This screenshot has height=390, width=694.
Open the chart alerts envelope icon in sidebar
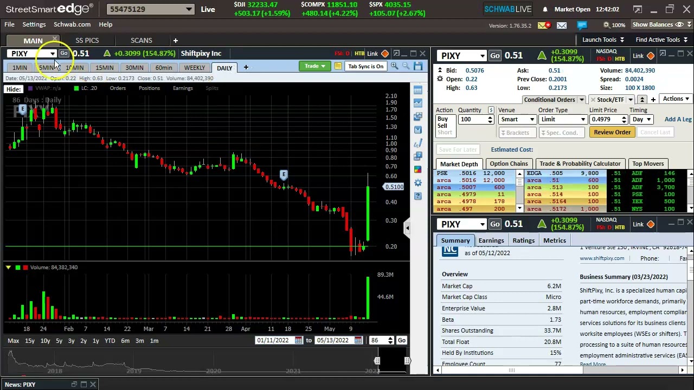pos(417,129)
